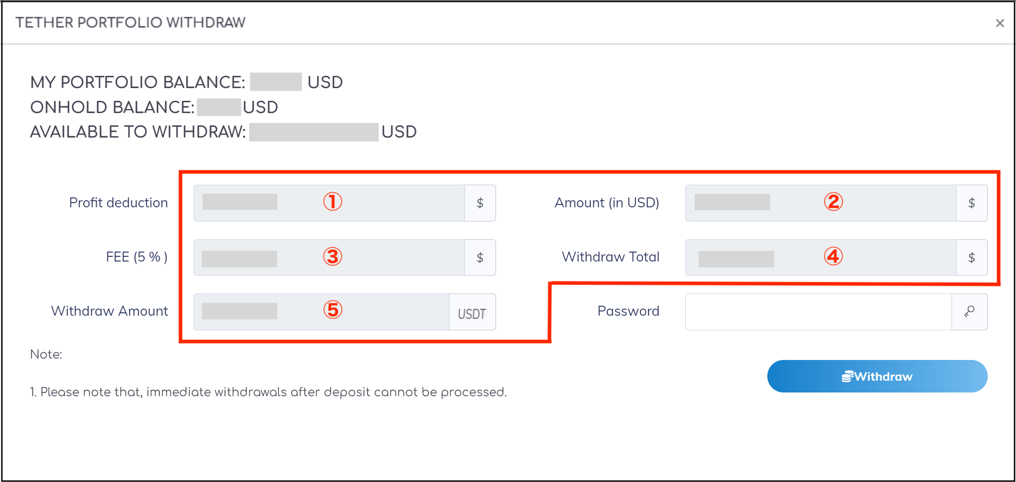Screen dimensions: 1016x482
Task: Close the Tether Portfolio Withdraw dialog
Action: [1000, 23]
